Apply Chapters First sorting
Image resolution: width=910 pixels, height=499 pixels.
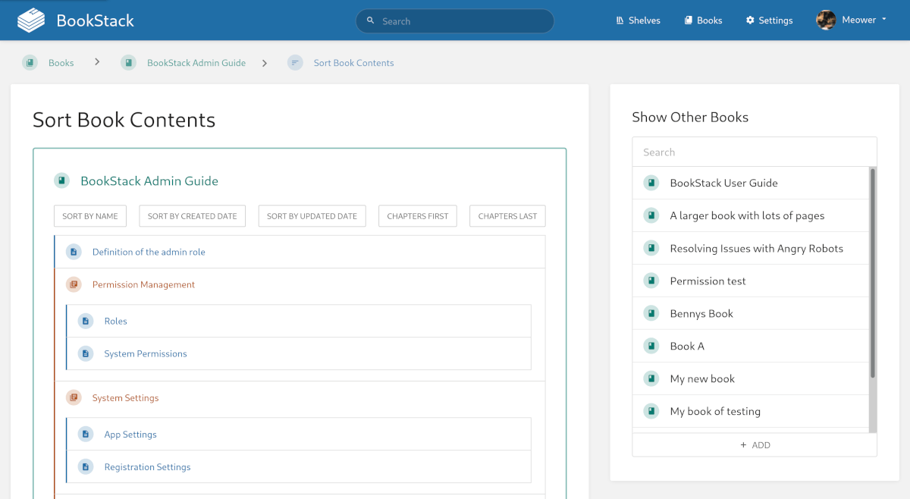pos(418,216)
